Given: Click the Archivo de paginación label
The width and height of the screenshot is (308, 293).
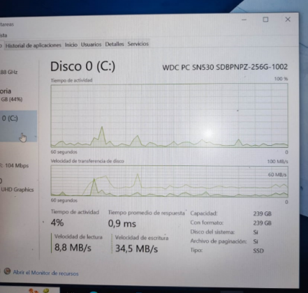Looking at the screenshot, I should click(219, 241).
